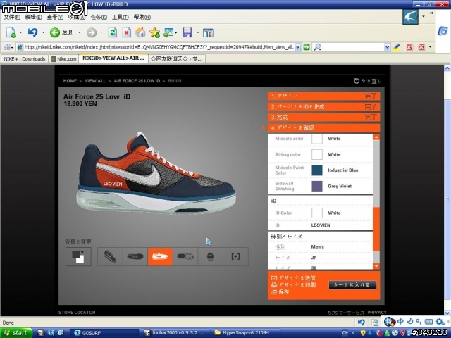Viewport: 451px width, 338px height.
Task: Click the URL address bar field
Action: tap(159, 47)
